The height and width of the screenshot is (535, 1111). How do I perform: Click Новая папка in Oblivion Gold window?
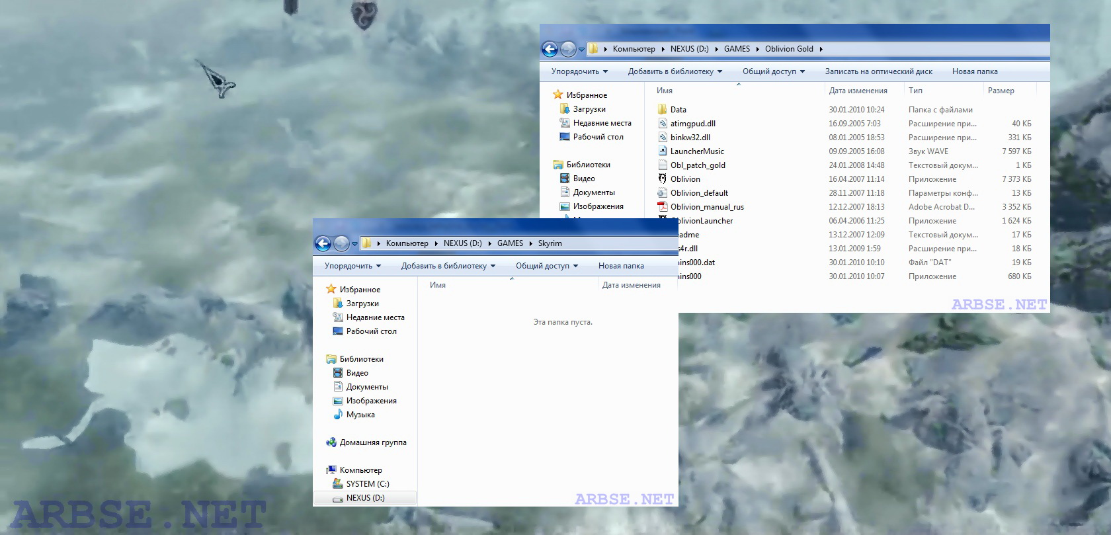pyautogui.click(x=975, y=71)
